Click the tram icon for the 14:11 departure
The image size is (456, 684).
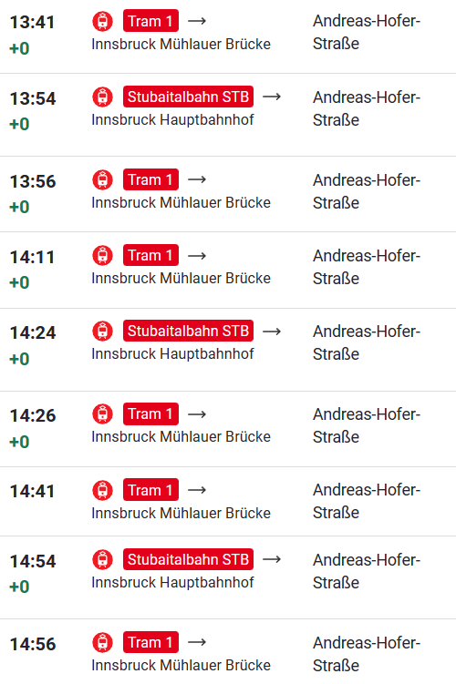103,255
